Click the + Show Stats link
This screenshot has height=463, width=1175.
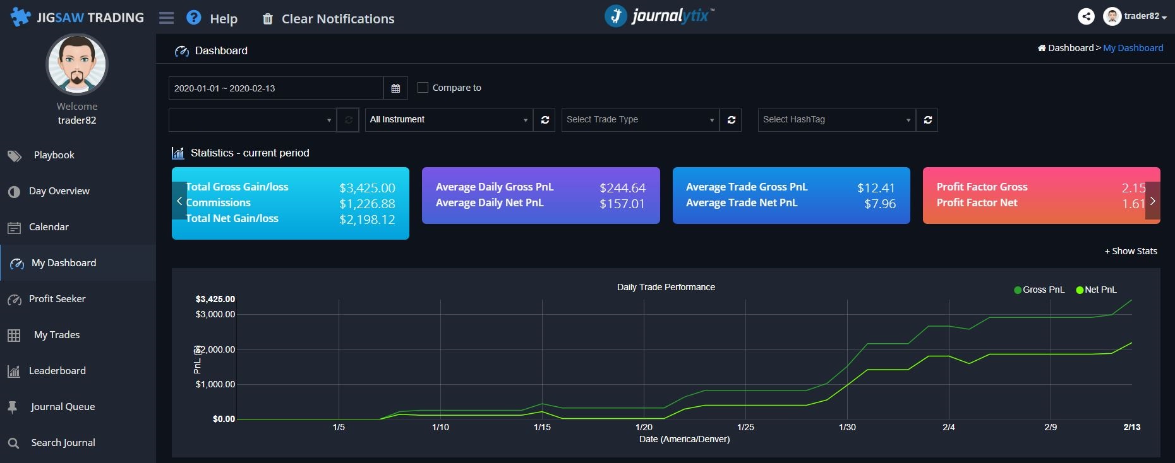pyautogui.click(x=1131, y=251)
